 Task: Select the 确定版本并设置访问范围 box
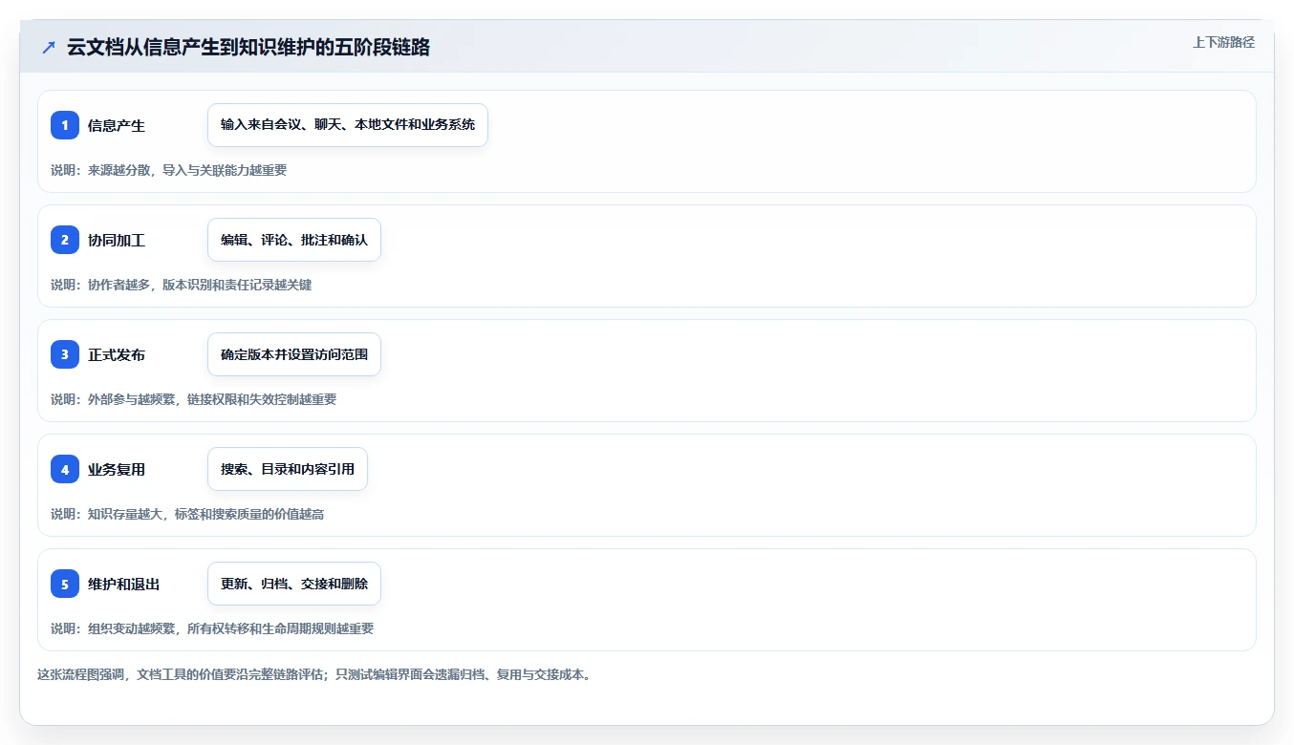(x=294, y=354)
